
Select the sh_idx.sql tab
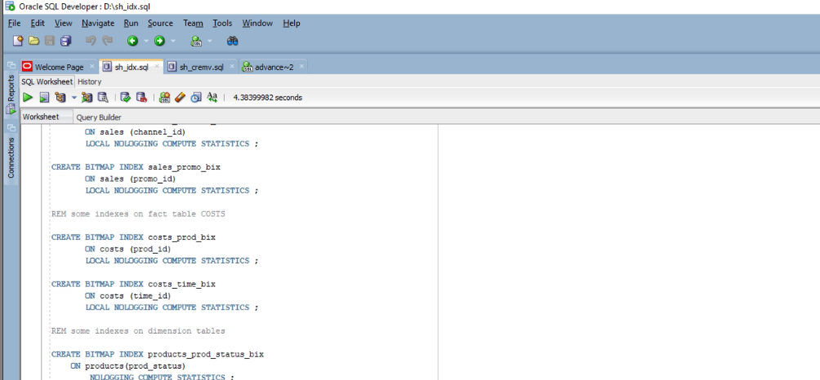click(x=131, y=67)
